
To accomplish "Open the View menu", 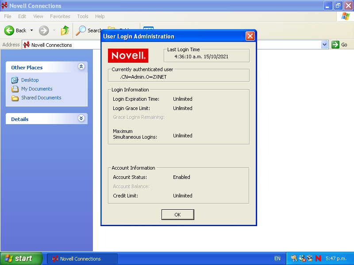I will coord(38,16).
